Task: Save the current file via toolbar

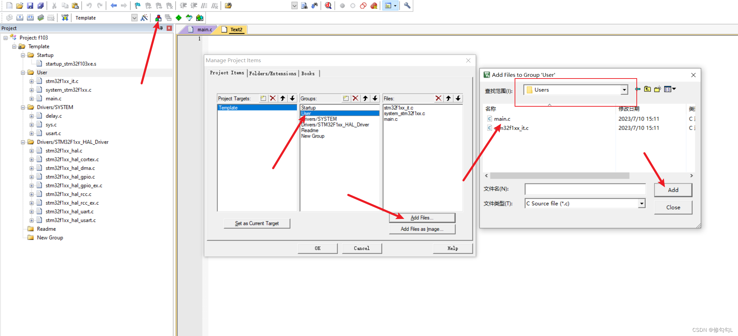Action: 30,6
